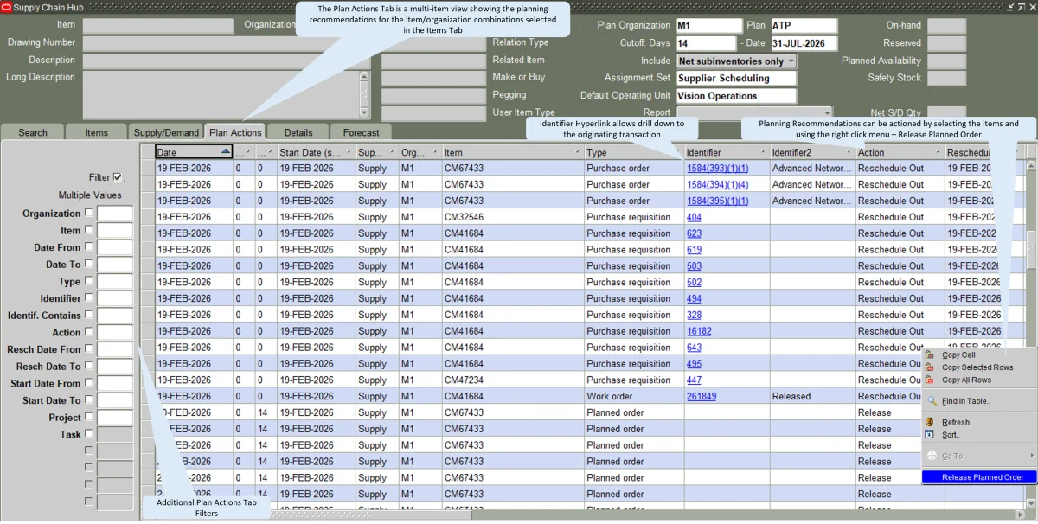Open the Supply/Demand tab
Screen dimensions: 1038x524
pyautogui.click(x=165, y=132)
